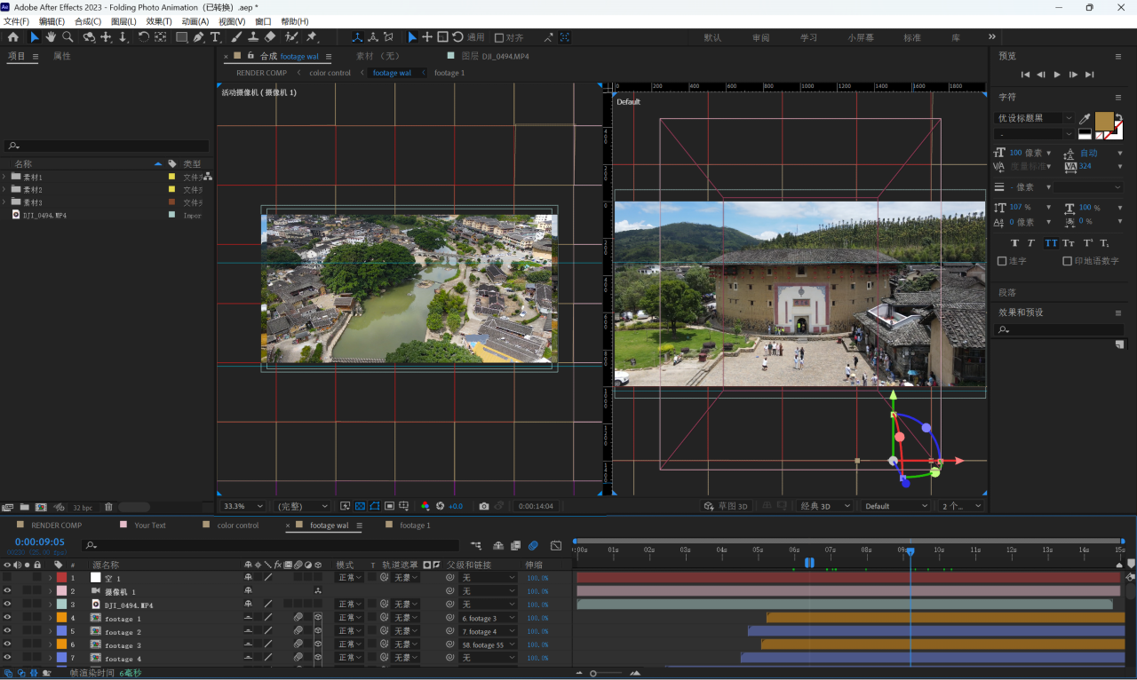Click the 草图 3D button
1137x680 pixels.
point(726,506)
